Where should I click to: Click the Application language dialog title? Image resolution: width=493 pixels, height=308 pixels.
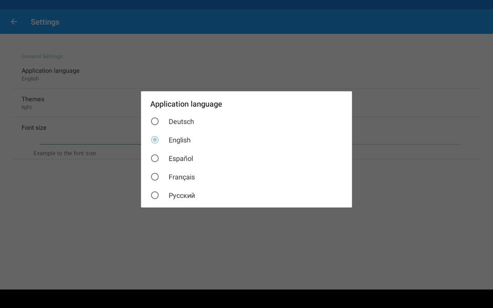coord(186,104)
